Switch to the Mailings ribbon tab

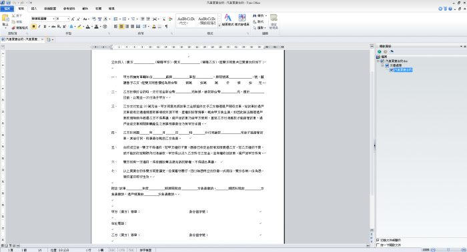85,9
